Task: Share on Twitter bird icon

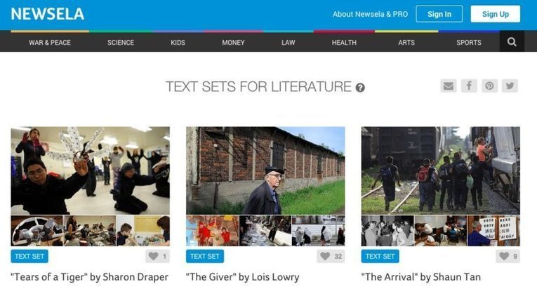Action: [510, 86]
